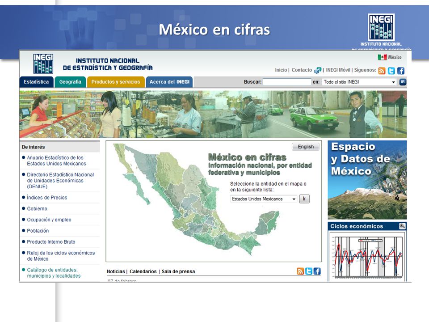Select the Calendarios section
This screenshot has height=322, width=429.
(x=143, y=271)
